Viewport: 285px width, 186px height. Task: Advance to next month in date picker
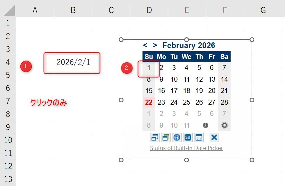click(155, 45)
